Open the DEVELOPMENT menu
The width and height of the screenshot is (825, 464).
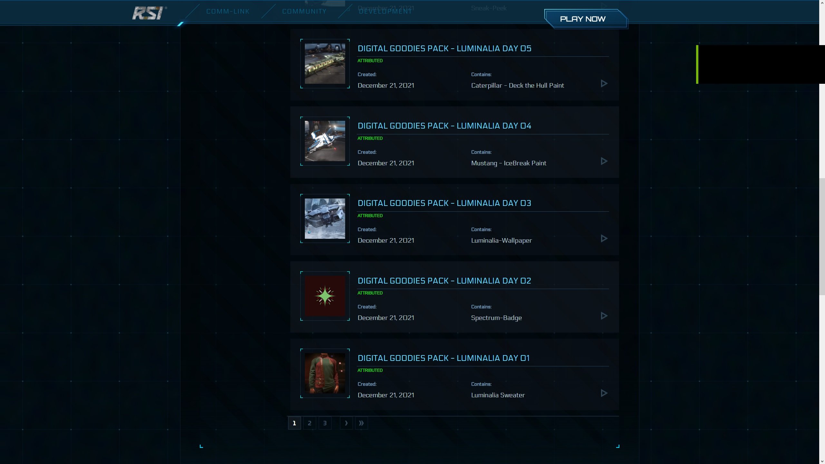click(x=385, y=11)
